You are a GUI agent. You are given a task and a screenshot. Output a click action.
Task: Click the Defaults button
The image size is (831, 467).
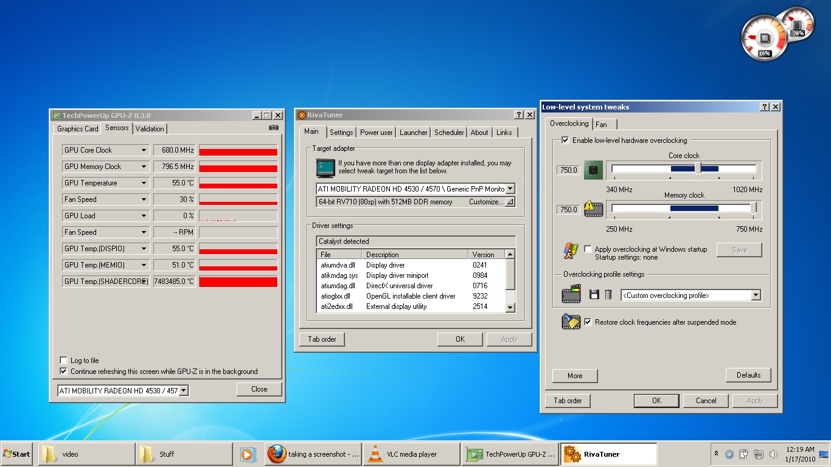(x=748, y=375)
